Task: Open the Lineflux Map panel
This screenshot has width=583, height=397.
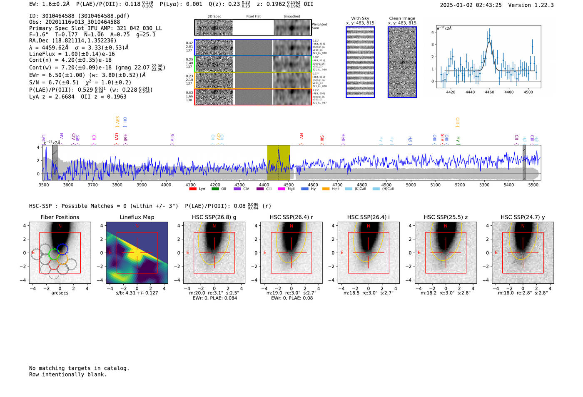Action: [x=137, y=253]
